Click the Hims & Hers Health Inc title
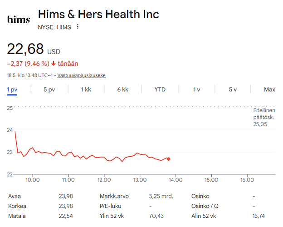This screenshot has height=227, width=283. pos(98,14)
